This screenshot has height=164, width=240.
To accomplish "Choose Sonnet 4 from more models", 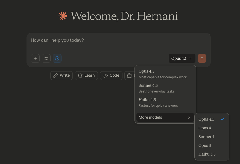I will (212, 137).
